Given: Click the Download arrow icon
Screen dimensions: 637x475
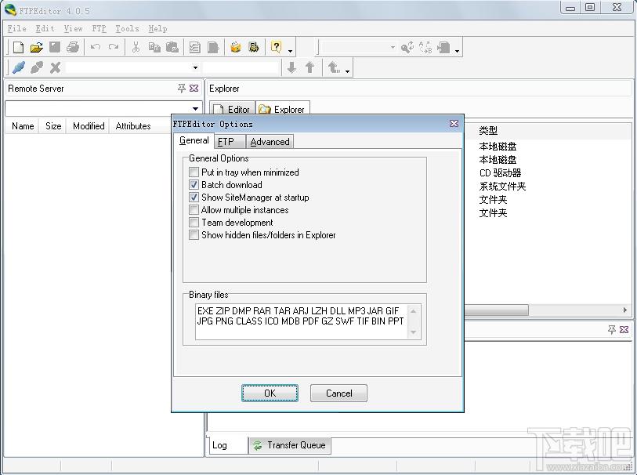Looking at the screenshot, I should (291, 67).
